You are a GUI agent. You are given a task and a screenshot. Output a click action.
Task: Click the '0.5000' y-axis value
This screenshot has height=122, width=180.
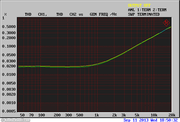[x=9, y=27]
